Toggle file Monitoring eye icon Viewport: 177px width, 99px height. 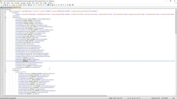pos(59,5)
